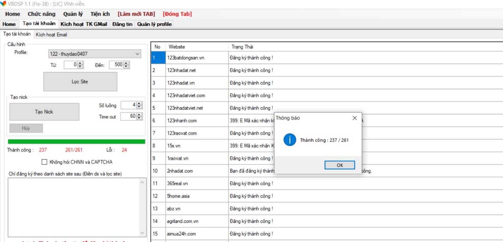The width and height of the screenshot is (503, 242).
Task: Open the Profile dropdown list
Action: click(x=137, y=54)
